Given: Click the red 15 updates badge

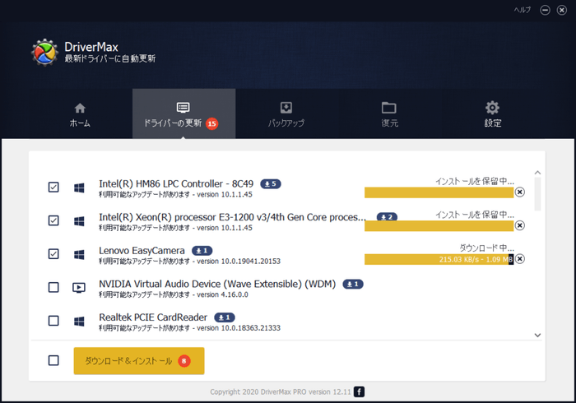Looking at the screenshot, I should (x=212, y=123).
